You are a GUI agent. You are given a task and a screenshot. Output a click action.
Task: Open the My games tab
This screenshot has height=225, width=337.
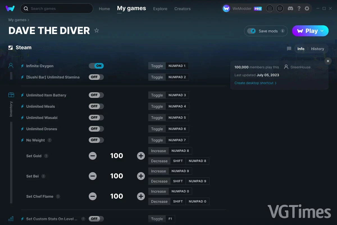[x=131, y=8]
